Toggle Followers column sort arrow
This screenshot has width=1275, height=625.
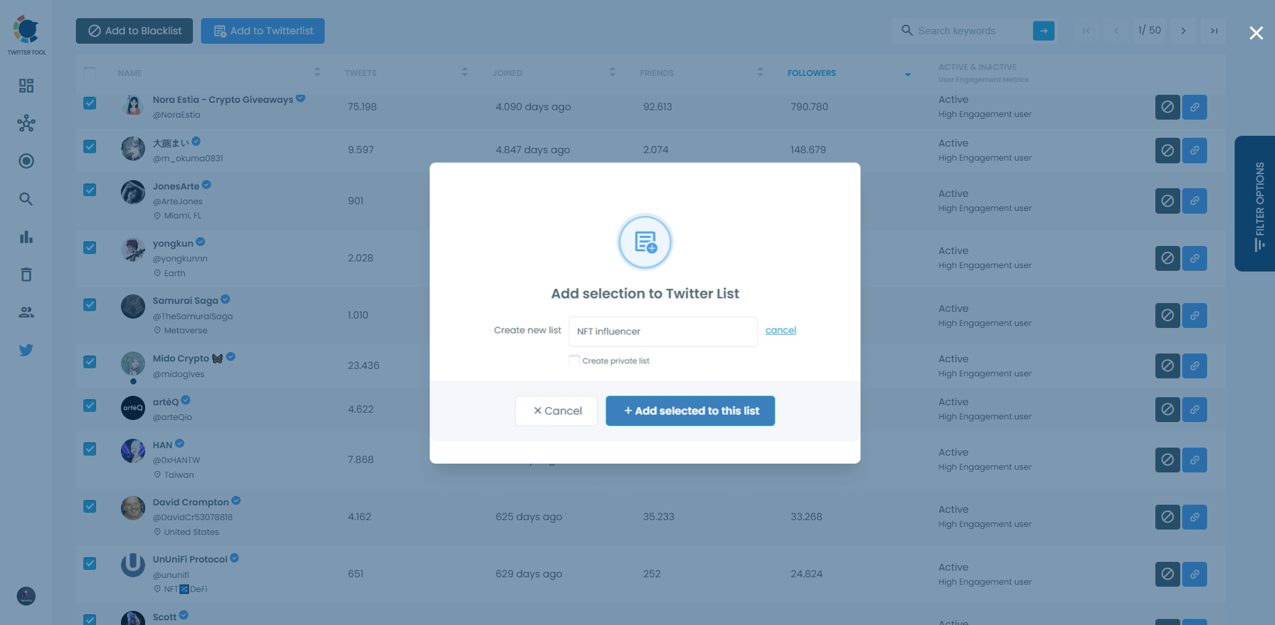coord(907,74)
